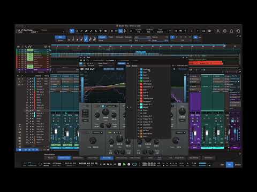
Task: Adjust the purple channel volume fader
Action: (x=195, y=133)
